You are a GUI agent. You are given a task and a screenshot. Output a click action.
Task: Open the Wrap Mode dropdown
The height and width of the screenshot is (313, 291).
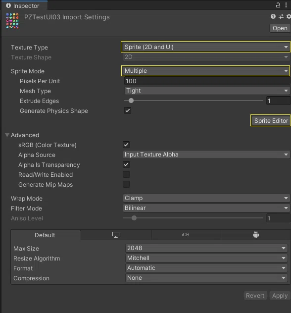click(206, 198)
